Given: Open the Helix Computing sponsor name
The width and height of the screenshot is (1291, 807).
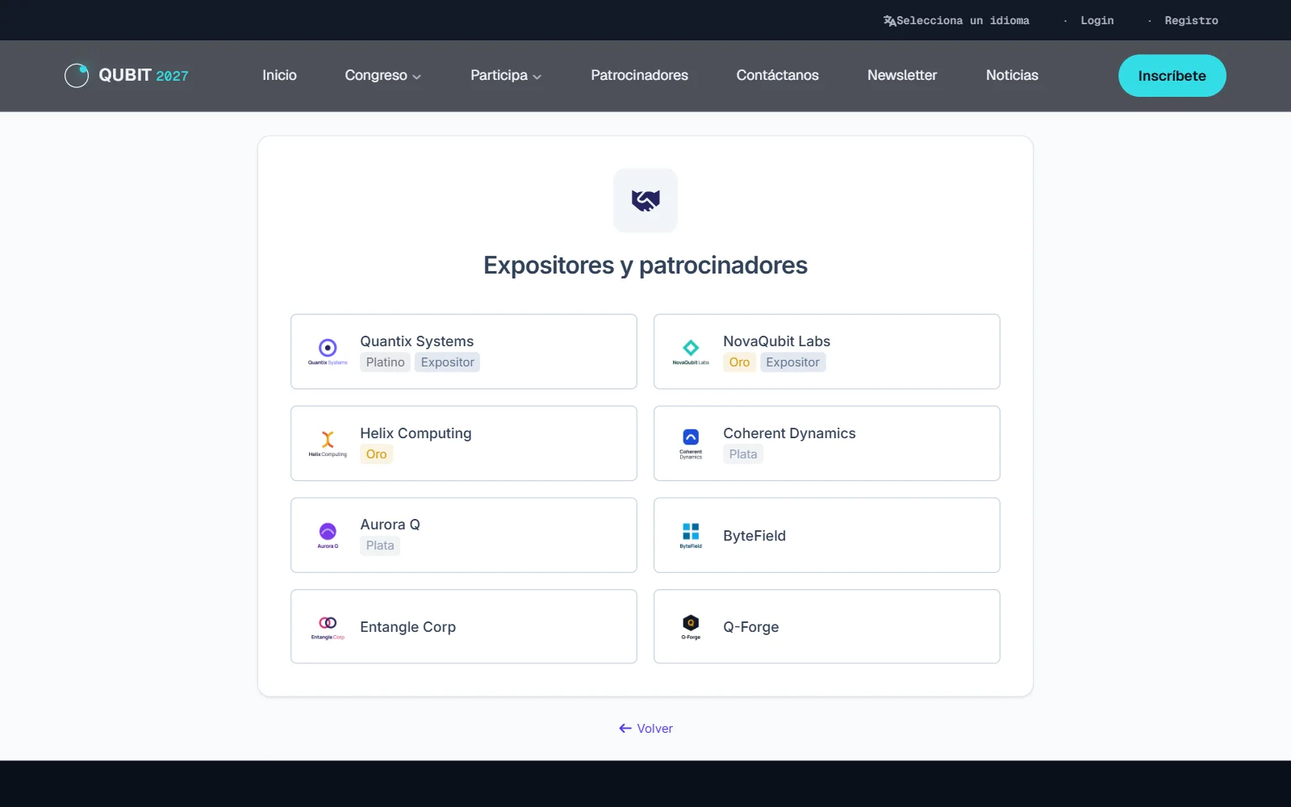Looking at the screenshot, I should 416,433.
